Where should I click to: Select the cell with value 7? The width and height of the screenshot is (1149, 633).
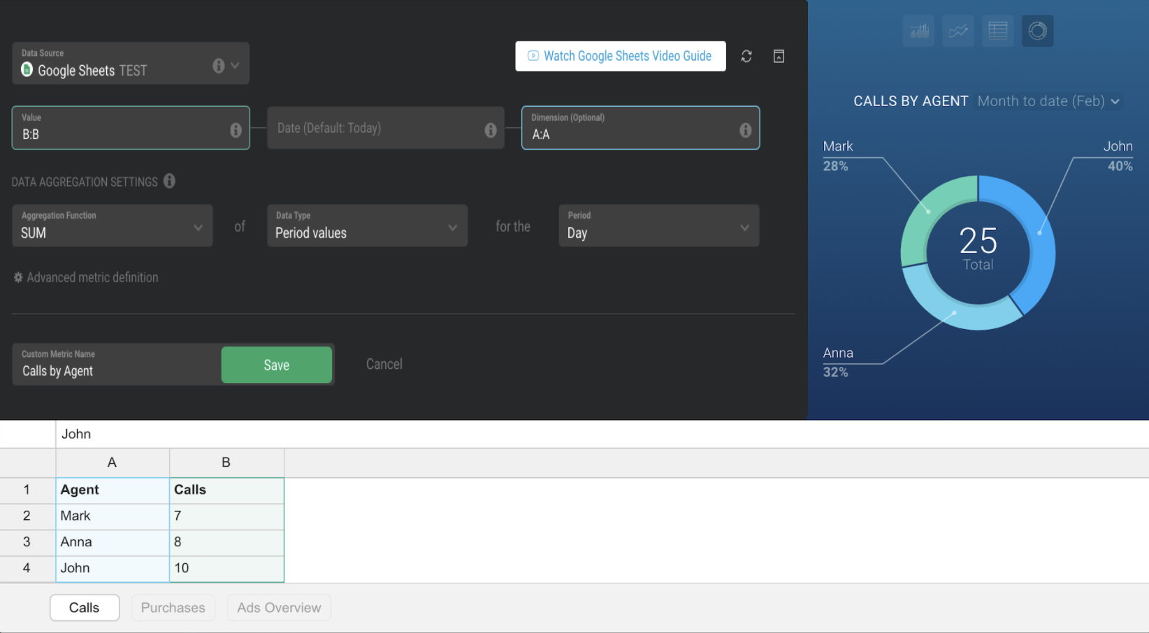point(226,516)
